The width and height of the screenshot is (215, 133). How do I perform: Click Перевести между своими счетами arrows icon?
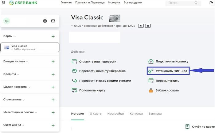(74, 81)
